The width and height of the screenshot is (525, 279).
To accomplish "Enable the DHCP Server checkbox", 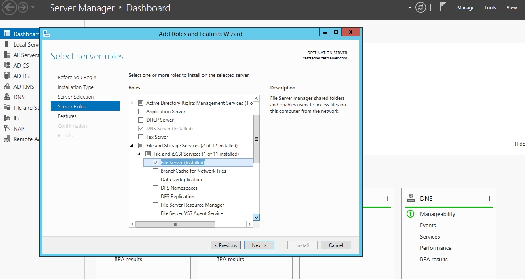I will click(x=141, y=120).
